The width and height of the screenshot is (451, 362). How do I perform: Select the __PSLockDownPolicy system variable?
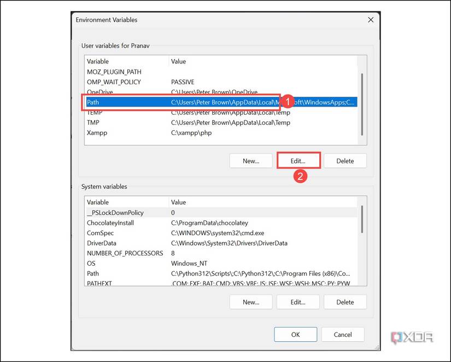[115, 213]
